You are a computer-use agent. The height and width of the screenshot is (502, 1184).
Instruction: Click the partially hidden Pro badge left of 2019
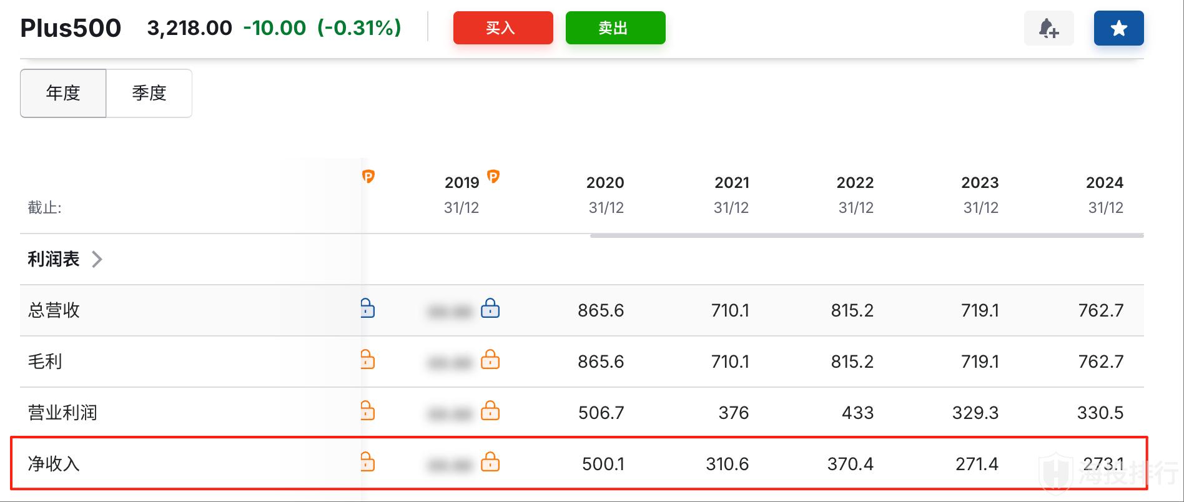[368, 177]
